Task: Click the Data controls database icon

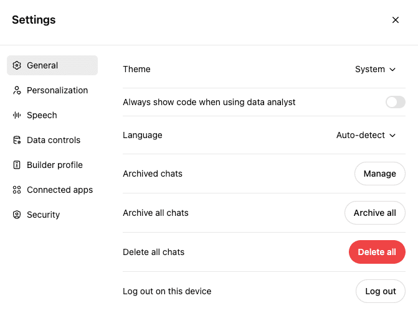Action: [17, 140]
